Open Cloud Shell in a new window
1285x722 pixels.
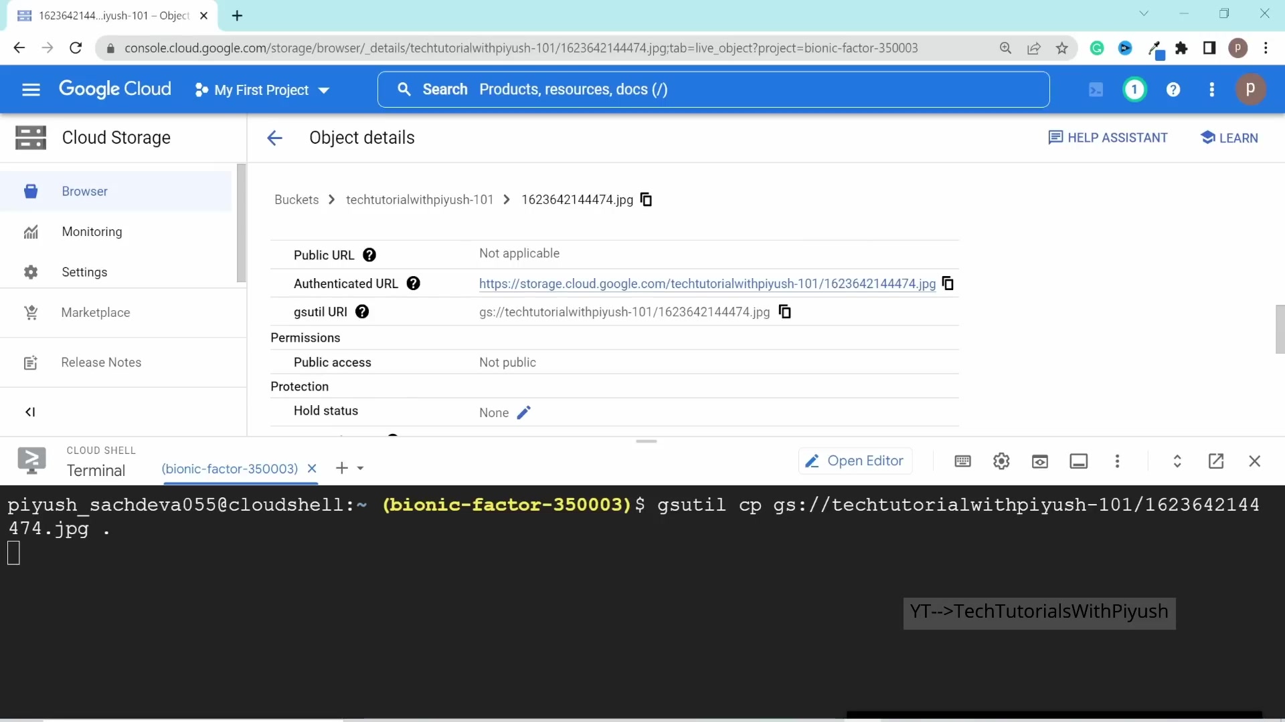1216,461
